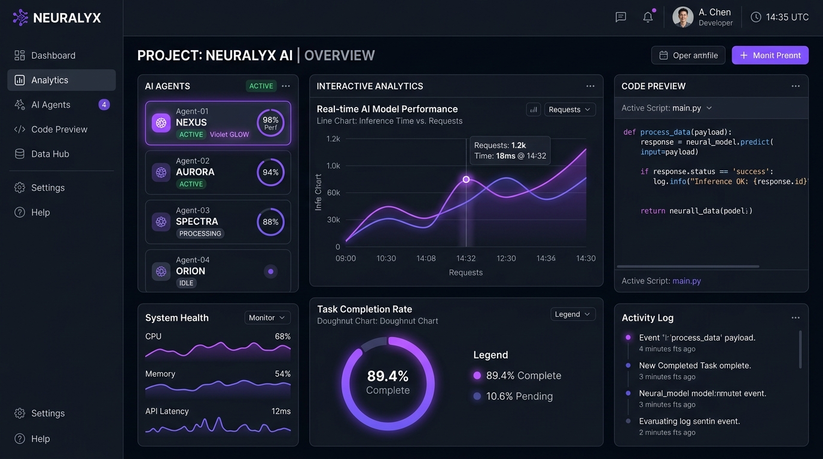Click the Data Hub database icon
Screen dimensions: 823x459
tap(20, 154)
